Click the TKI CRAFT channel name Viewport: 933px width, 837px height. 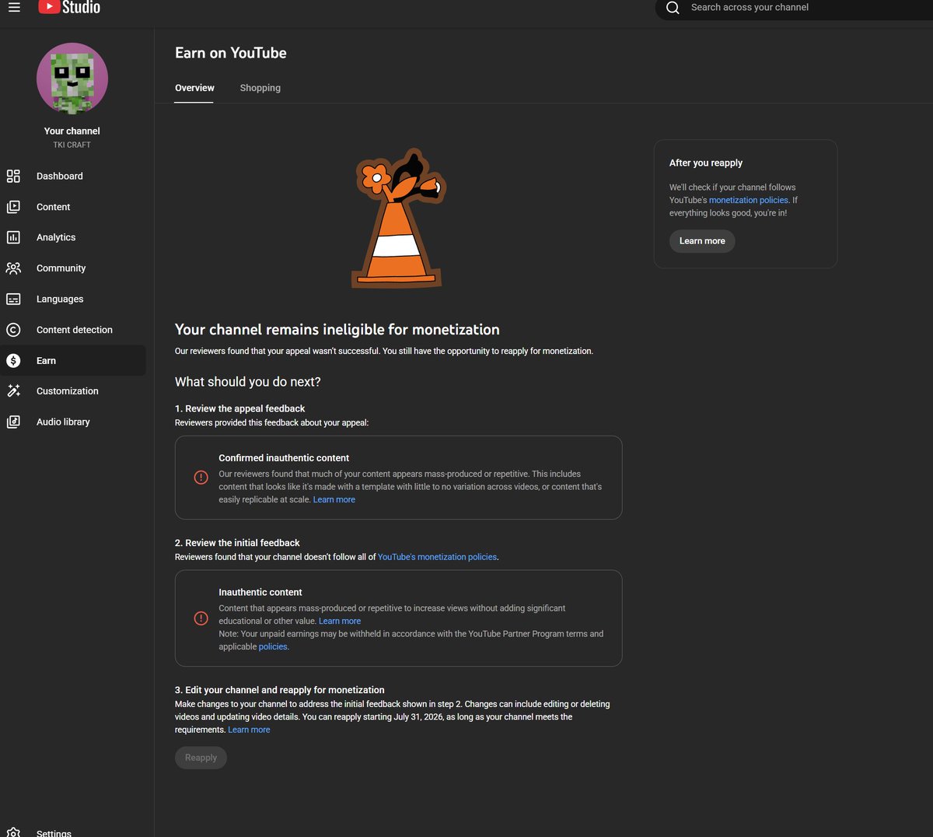pyautogui.click(x=72, y=145)
